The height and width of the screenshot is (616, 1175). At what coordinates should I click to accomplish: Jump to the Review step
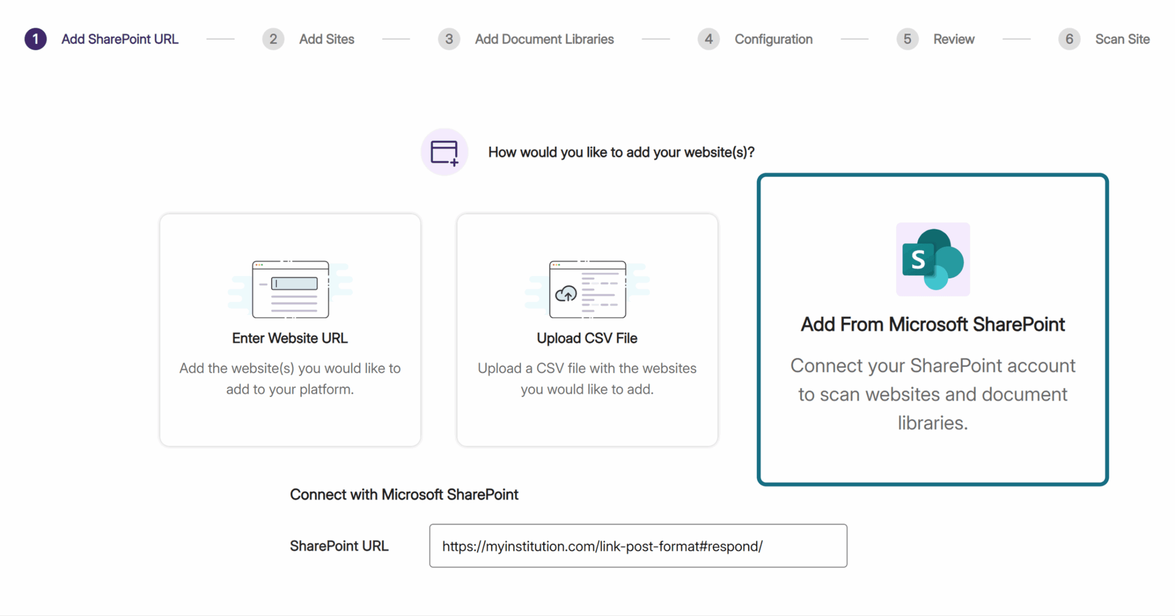click(x=953, y=39)
